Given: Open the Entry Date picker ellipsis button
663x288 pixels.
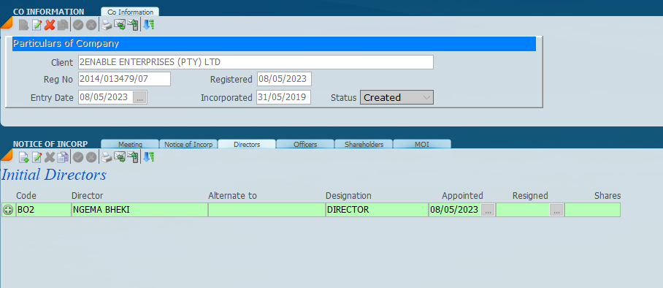Looking at the screenshot, I should click(140, 97).
